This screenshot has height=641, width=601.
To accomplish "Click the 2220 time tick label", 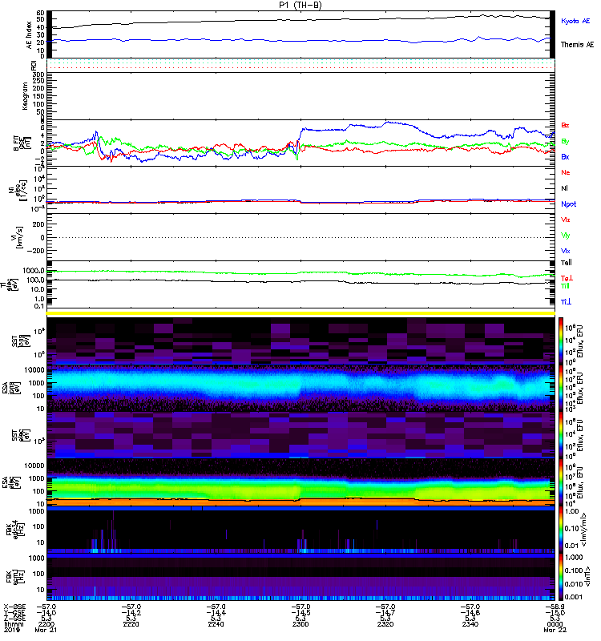I will pyautogui.click(x=131, y=624).
